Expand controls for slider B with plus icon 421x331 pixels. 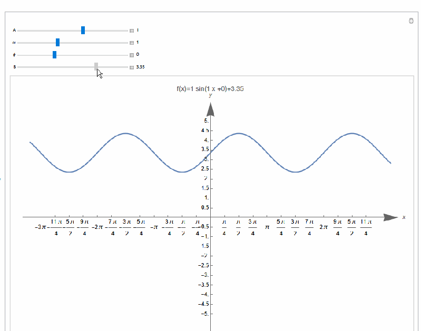coord(132,67)
